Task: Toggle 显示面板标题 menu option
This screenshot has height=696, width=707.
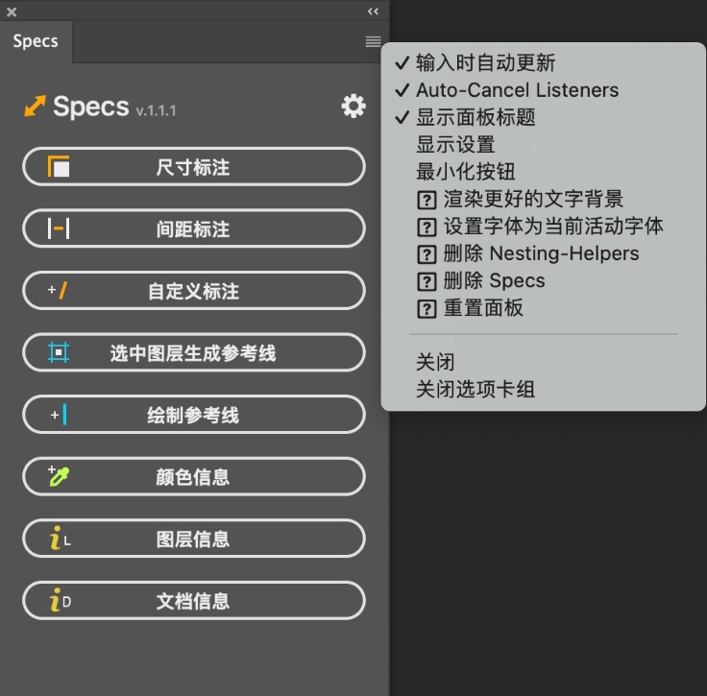Action: click(543, 117)
